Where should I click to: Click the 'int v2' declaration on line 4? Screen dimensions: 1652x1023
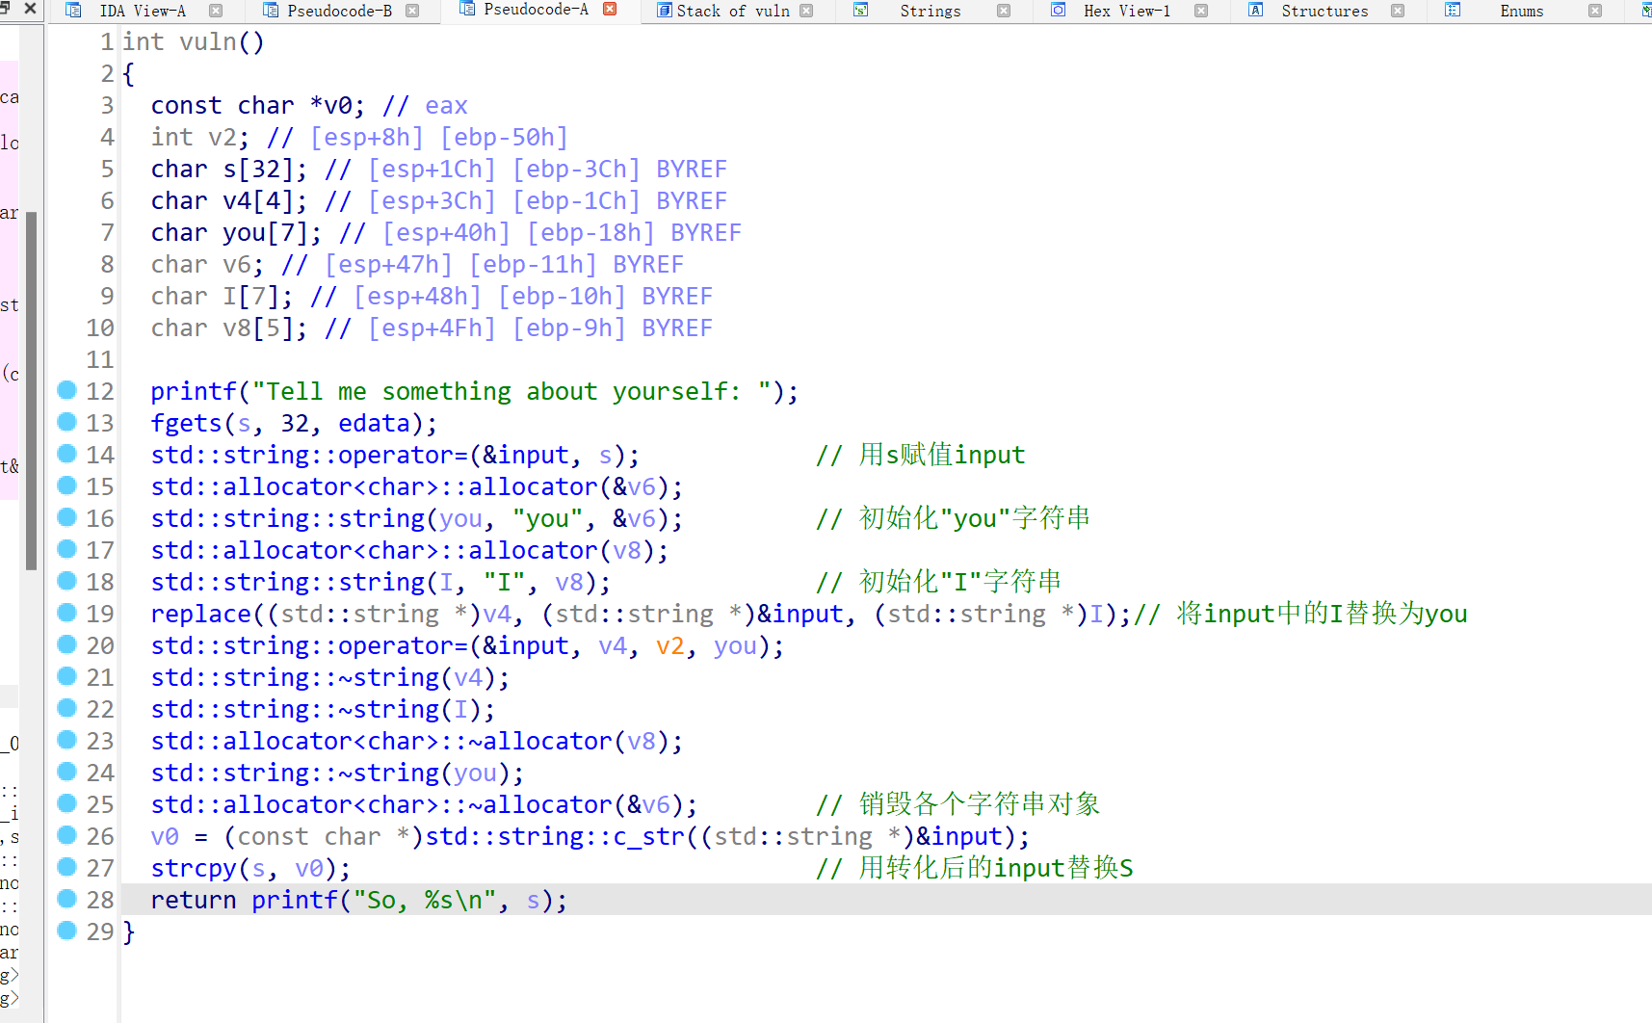click(200, 138)
